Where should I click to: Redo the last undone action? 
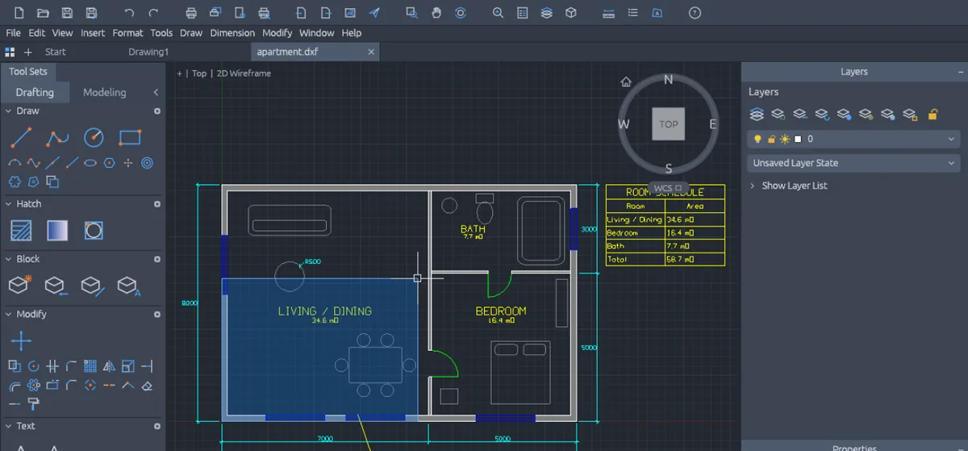(x=154, y=13)
